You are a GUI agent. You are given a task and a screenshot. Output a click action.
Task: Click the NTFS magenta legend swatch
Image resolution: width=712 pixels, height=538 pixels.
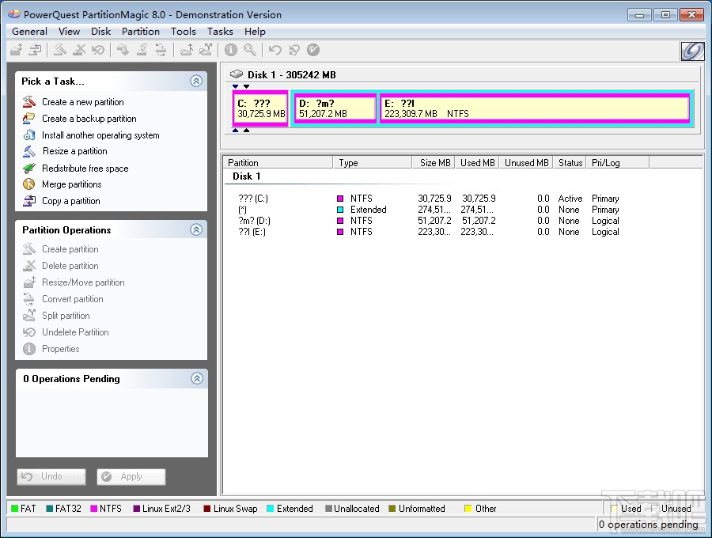[93, 509]
